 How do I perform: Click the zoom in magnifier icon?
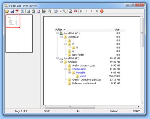coord(64,11)
